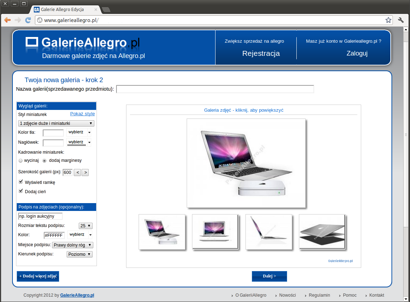Viewport: 410px width, 302px height.
Task: Click the GalerieAllegro.pl logo
Action: 83,43
